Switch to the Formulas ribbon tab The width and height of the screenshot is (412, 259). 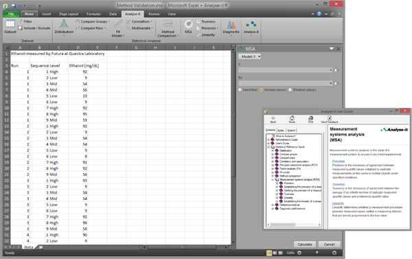point(93,14)
